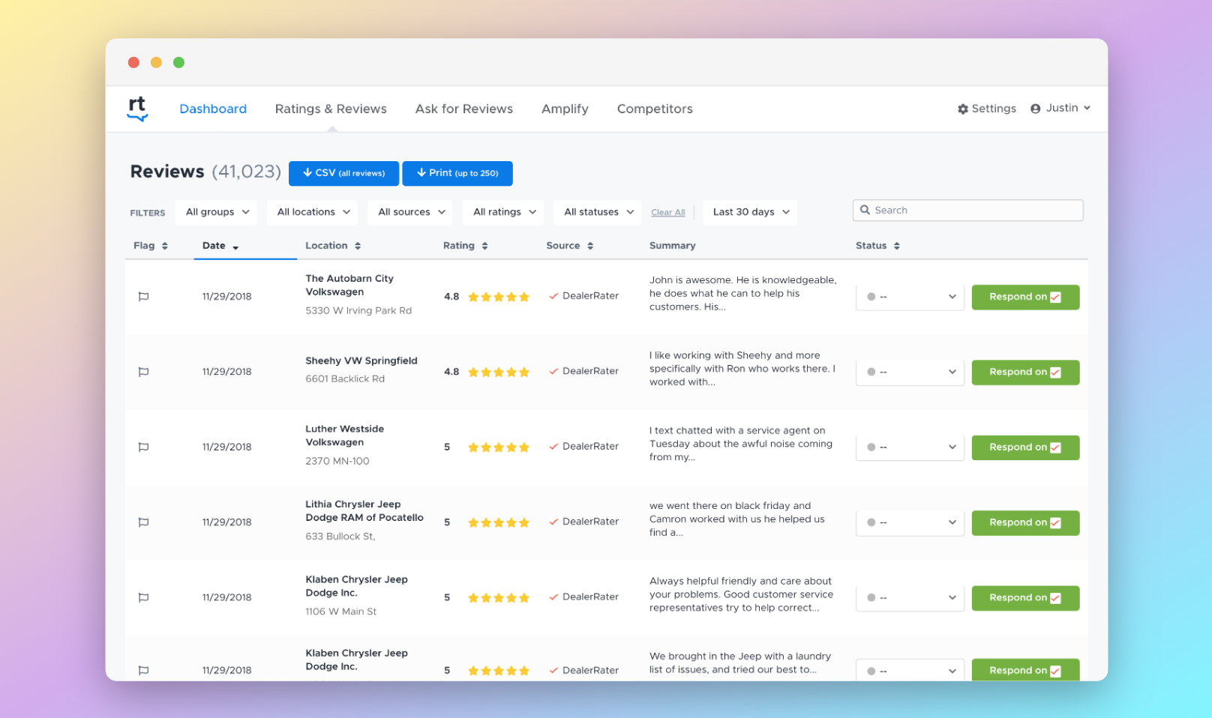Switch to the Ratings & Reviews tab
Image resolution: width=1212 pixels, height=718 pixels.
tap(331, 109)
